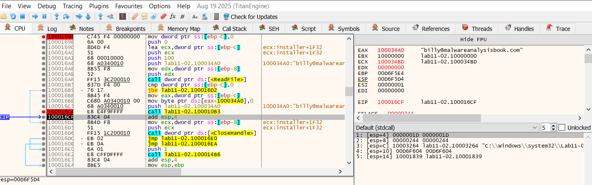Open the Plugins menu
592x185 pixels.
(x=99, y=6)
